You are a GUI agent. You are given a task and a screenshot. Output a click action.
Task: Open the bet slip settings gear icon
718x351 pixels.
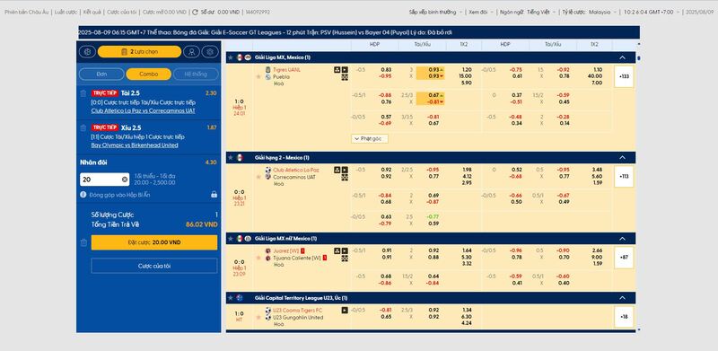(x=210, y=52)
